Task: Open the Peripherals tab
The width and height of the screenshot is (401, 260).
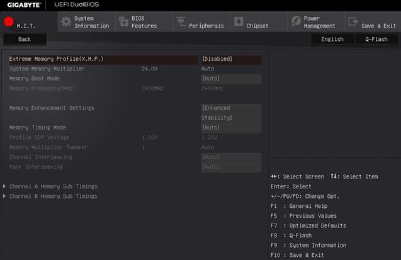Action: pos(201,22)
